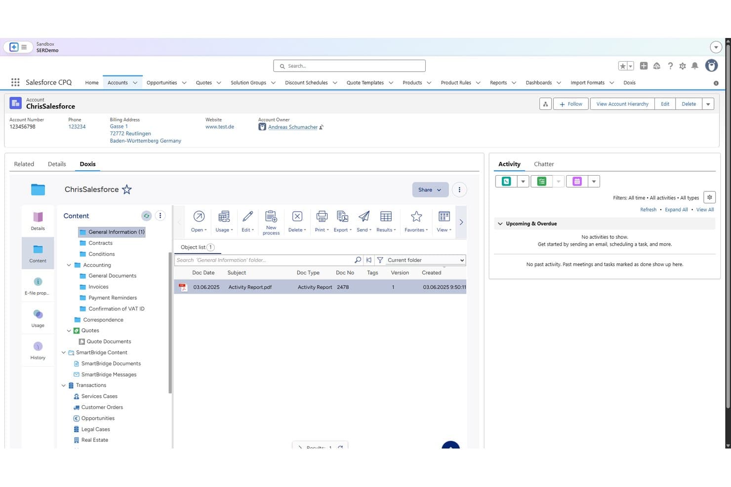Image resolution: width=731 pixels, height=487 pixels.
Task: Collapse the Upcoming & Overdue section
Action: pos(500,224)
